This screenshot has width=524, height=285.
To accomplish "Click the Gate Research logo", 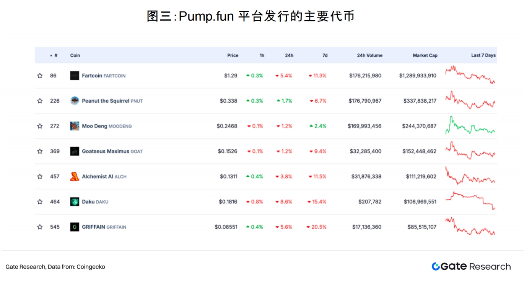I will tap(471, 266).
